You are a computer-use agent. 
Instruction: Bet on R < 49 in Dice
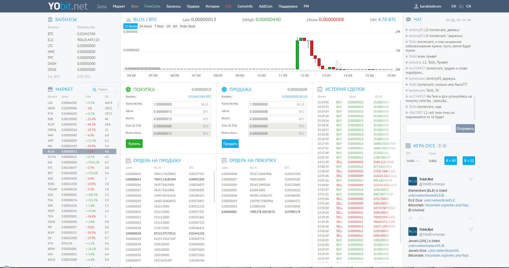pyautogui.click(x=451, y=161)
